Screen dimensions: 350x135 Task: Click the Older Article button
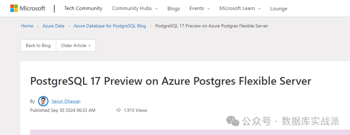pyautogui.click(x=74, y=46)
